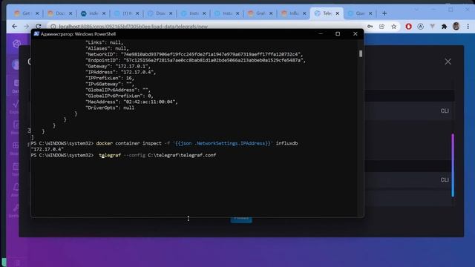This screenshot has height=267, width=475.
Task: Open the saved passwords key icon
Action: (370, 27)
